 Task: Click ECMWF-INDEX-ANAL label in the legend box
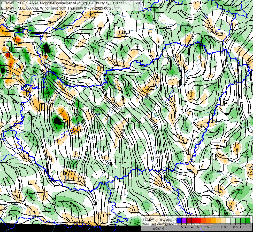coord(158,220)
